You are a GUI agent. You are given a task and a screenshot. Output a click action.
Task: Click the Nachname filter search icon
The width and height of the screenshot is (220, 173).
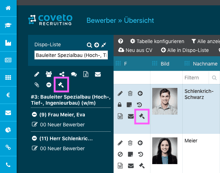(x=214, y=78)
